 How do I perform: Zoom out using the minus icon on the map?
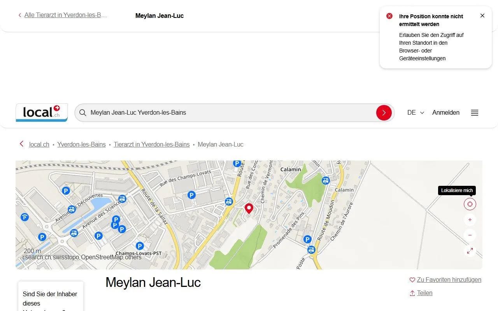[470, 235]
